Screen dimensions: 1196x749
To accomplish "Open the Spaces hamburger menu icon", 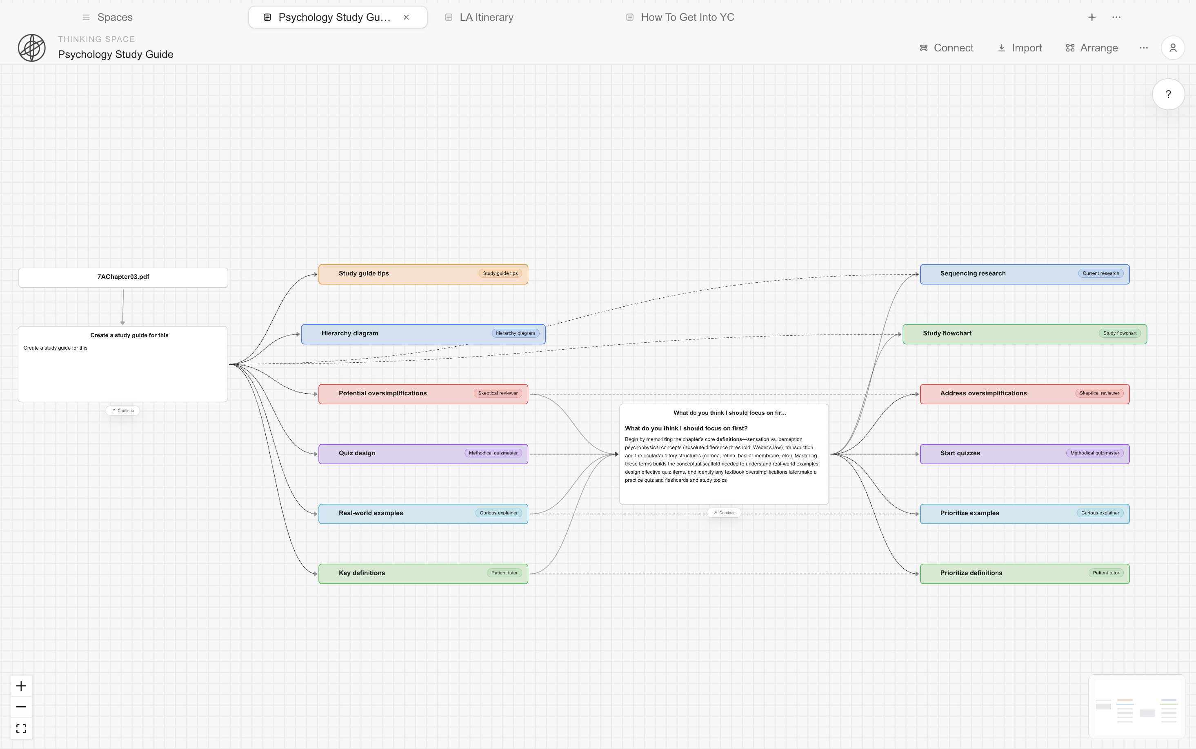I will [86, 17].
